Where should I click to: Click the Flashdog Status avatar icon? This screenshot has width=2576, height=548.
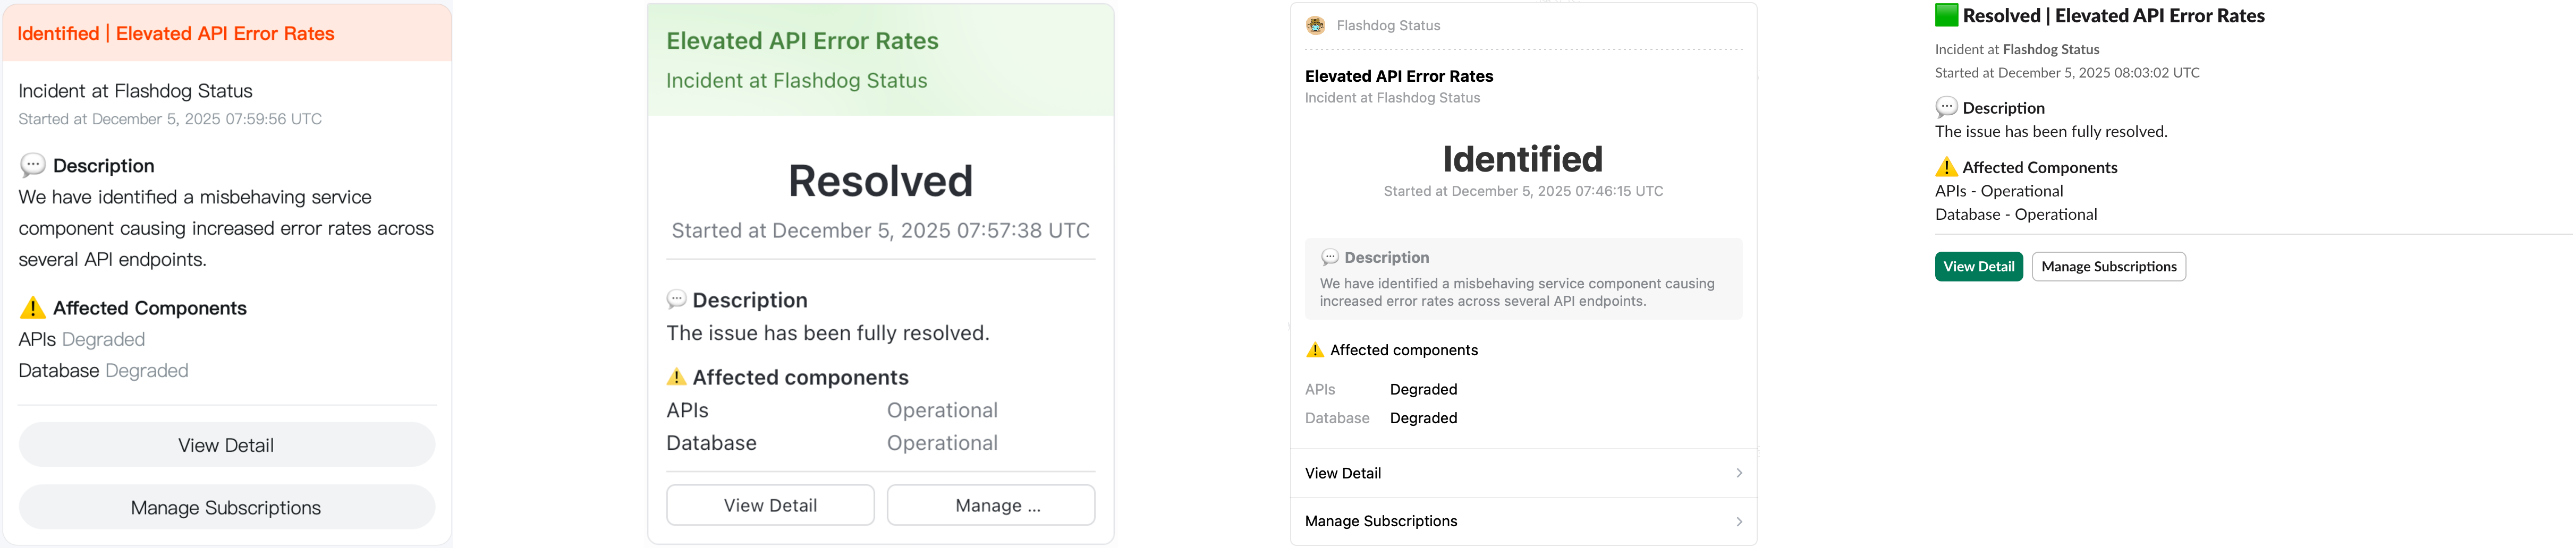[1316, 26]
